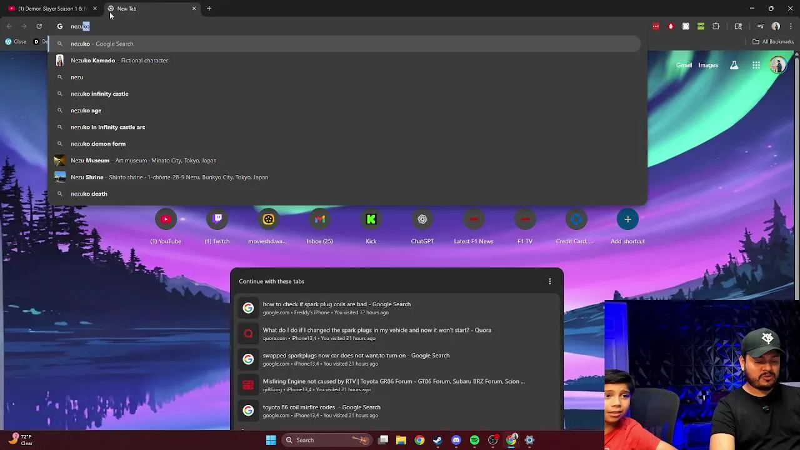Open Spotify from the taskbar
Viewport: 800px width, 450px height.
click(474, 440)
